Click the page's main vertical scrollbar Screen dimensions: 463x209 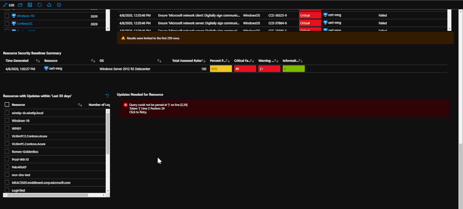pos(461,175)
